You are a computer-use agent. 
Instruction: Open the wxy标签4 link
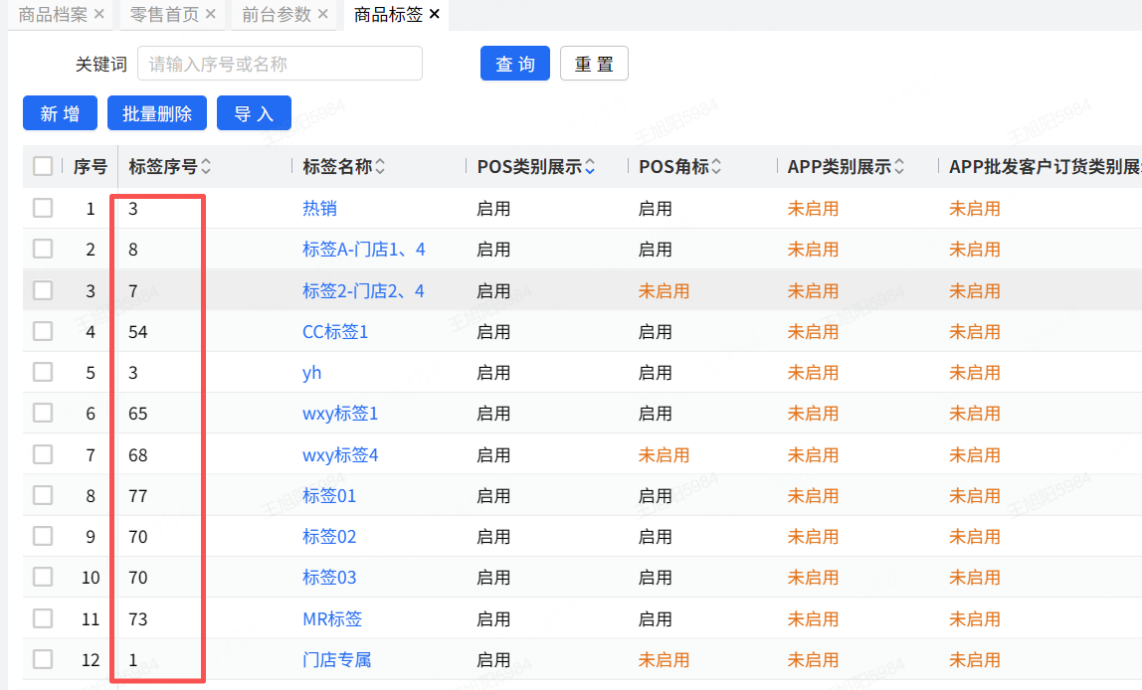pos(340,455)
